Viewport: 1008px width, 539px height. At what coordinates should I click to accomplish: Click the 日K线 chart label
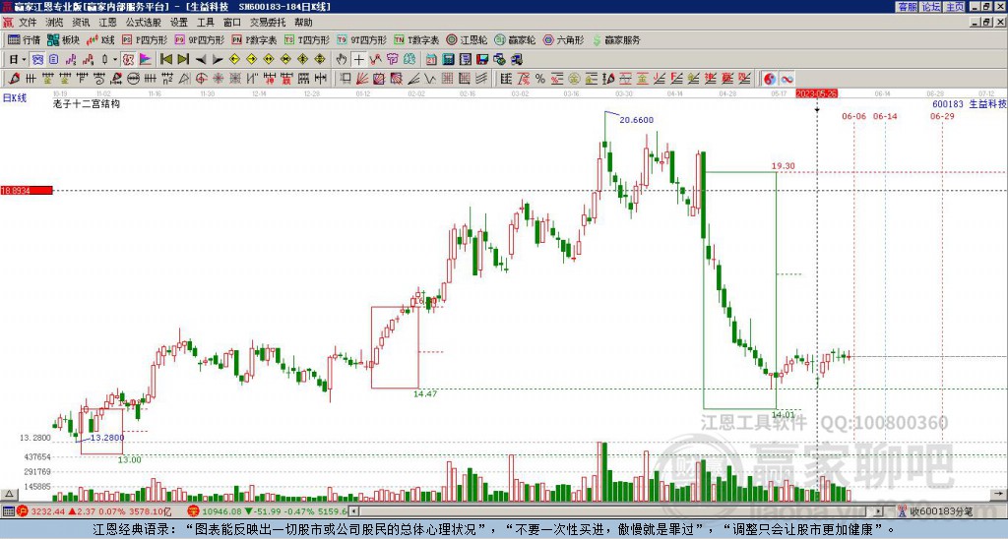point(14,98)
